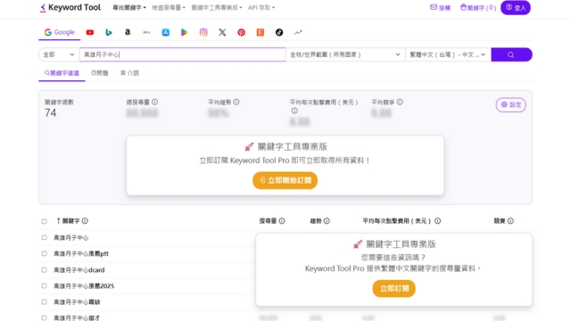Viewport: 571px width, 321px height.
Task: Select the Amazon platform icon
Action: click(x=128, y=32)
